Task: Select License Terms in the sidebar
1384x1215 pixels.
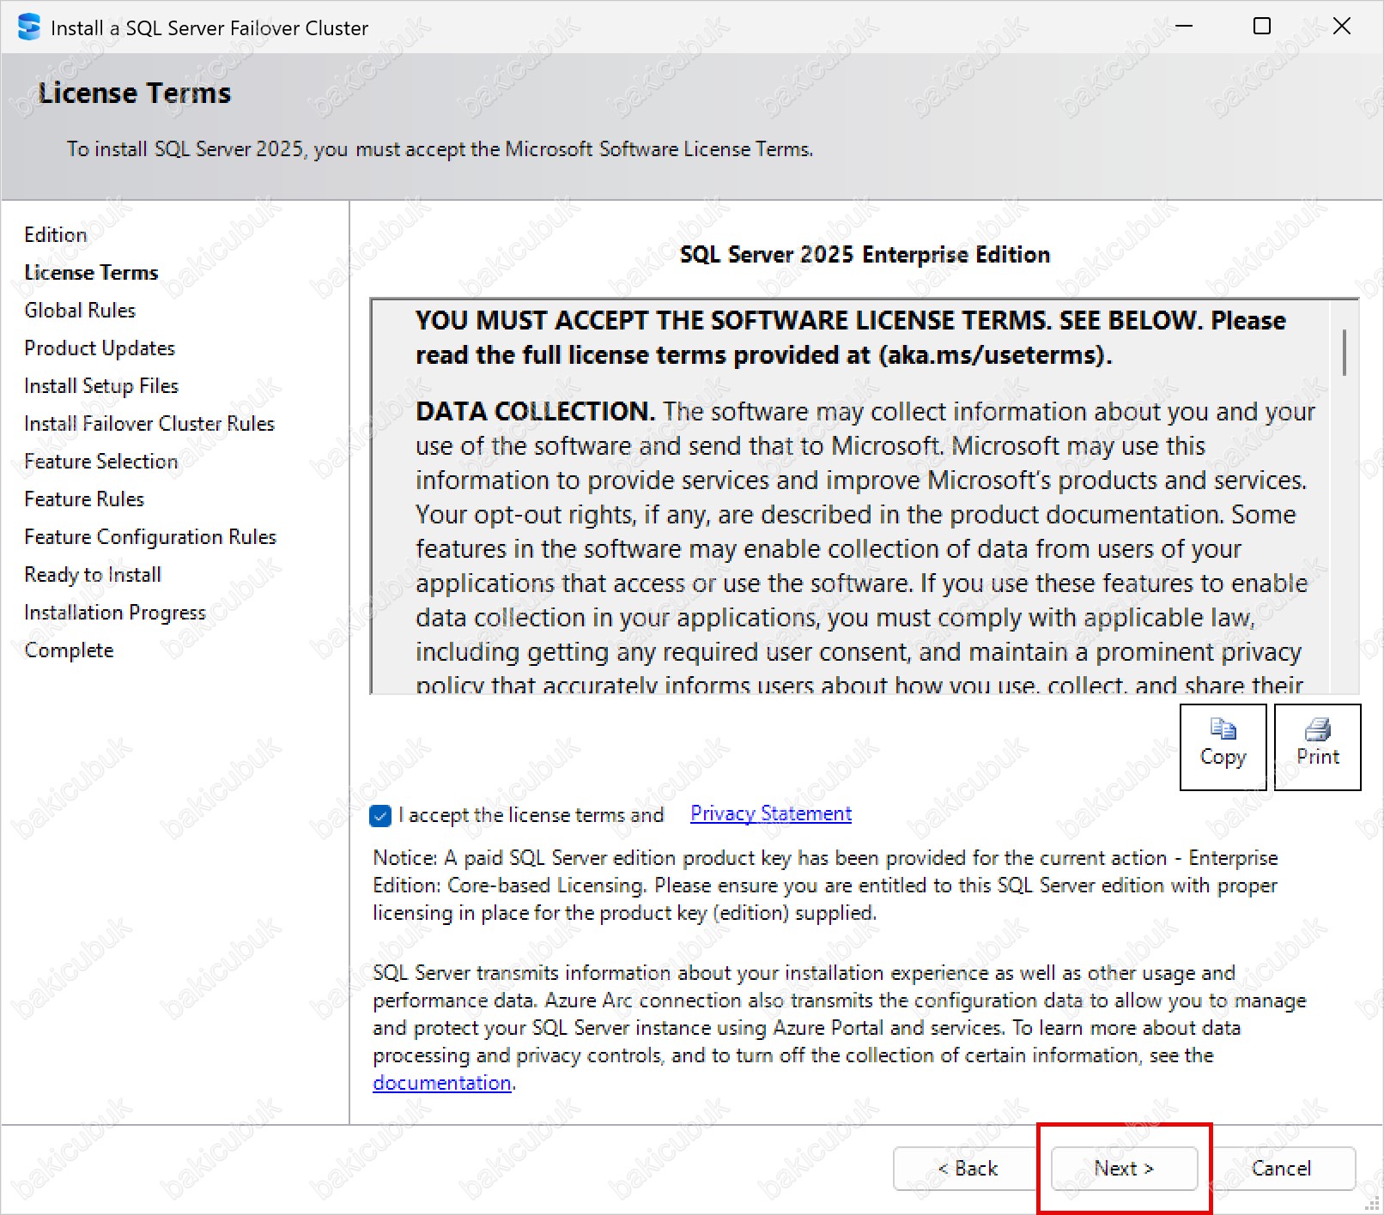Action: click(91, 273)
